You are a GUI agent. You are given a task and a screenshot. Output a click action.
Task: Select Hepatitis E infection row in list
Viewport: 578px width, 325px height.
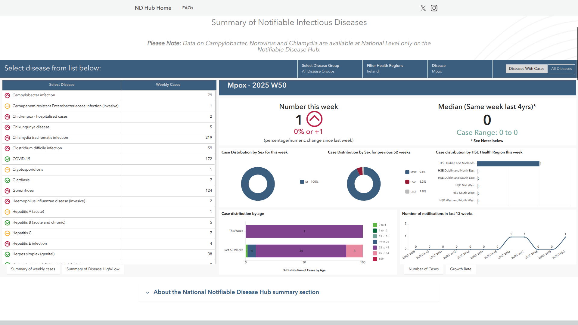click(x=30, y=243)
